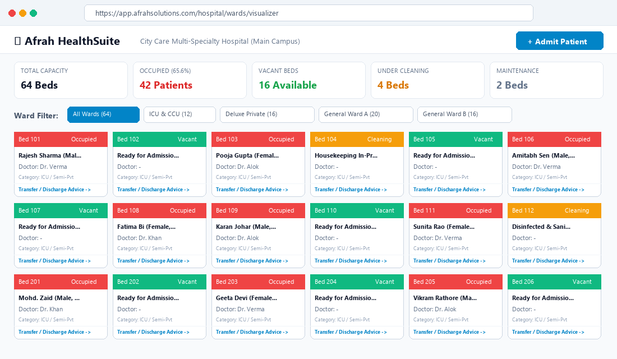
Task: Click the Bed 107 Vacant header
Action: (61, 210)
